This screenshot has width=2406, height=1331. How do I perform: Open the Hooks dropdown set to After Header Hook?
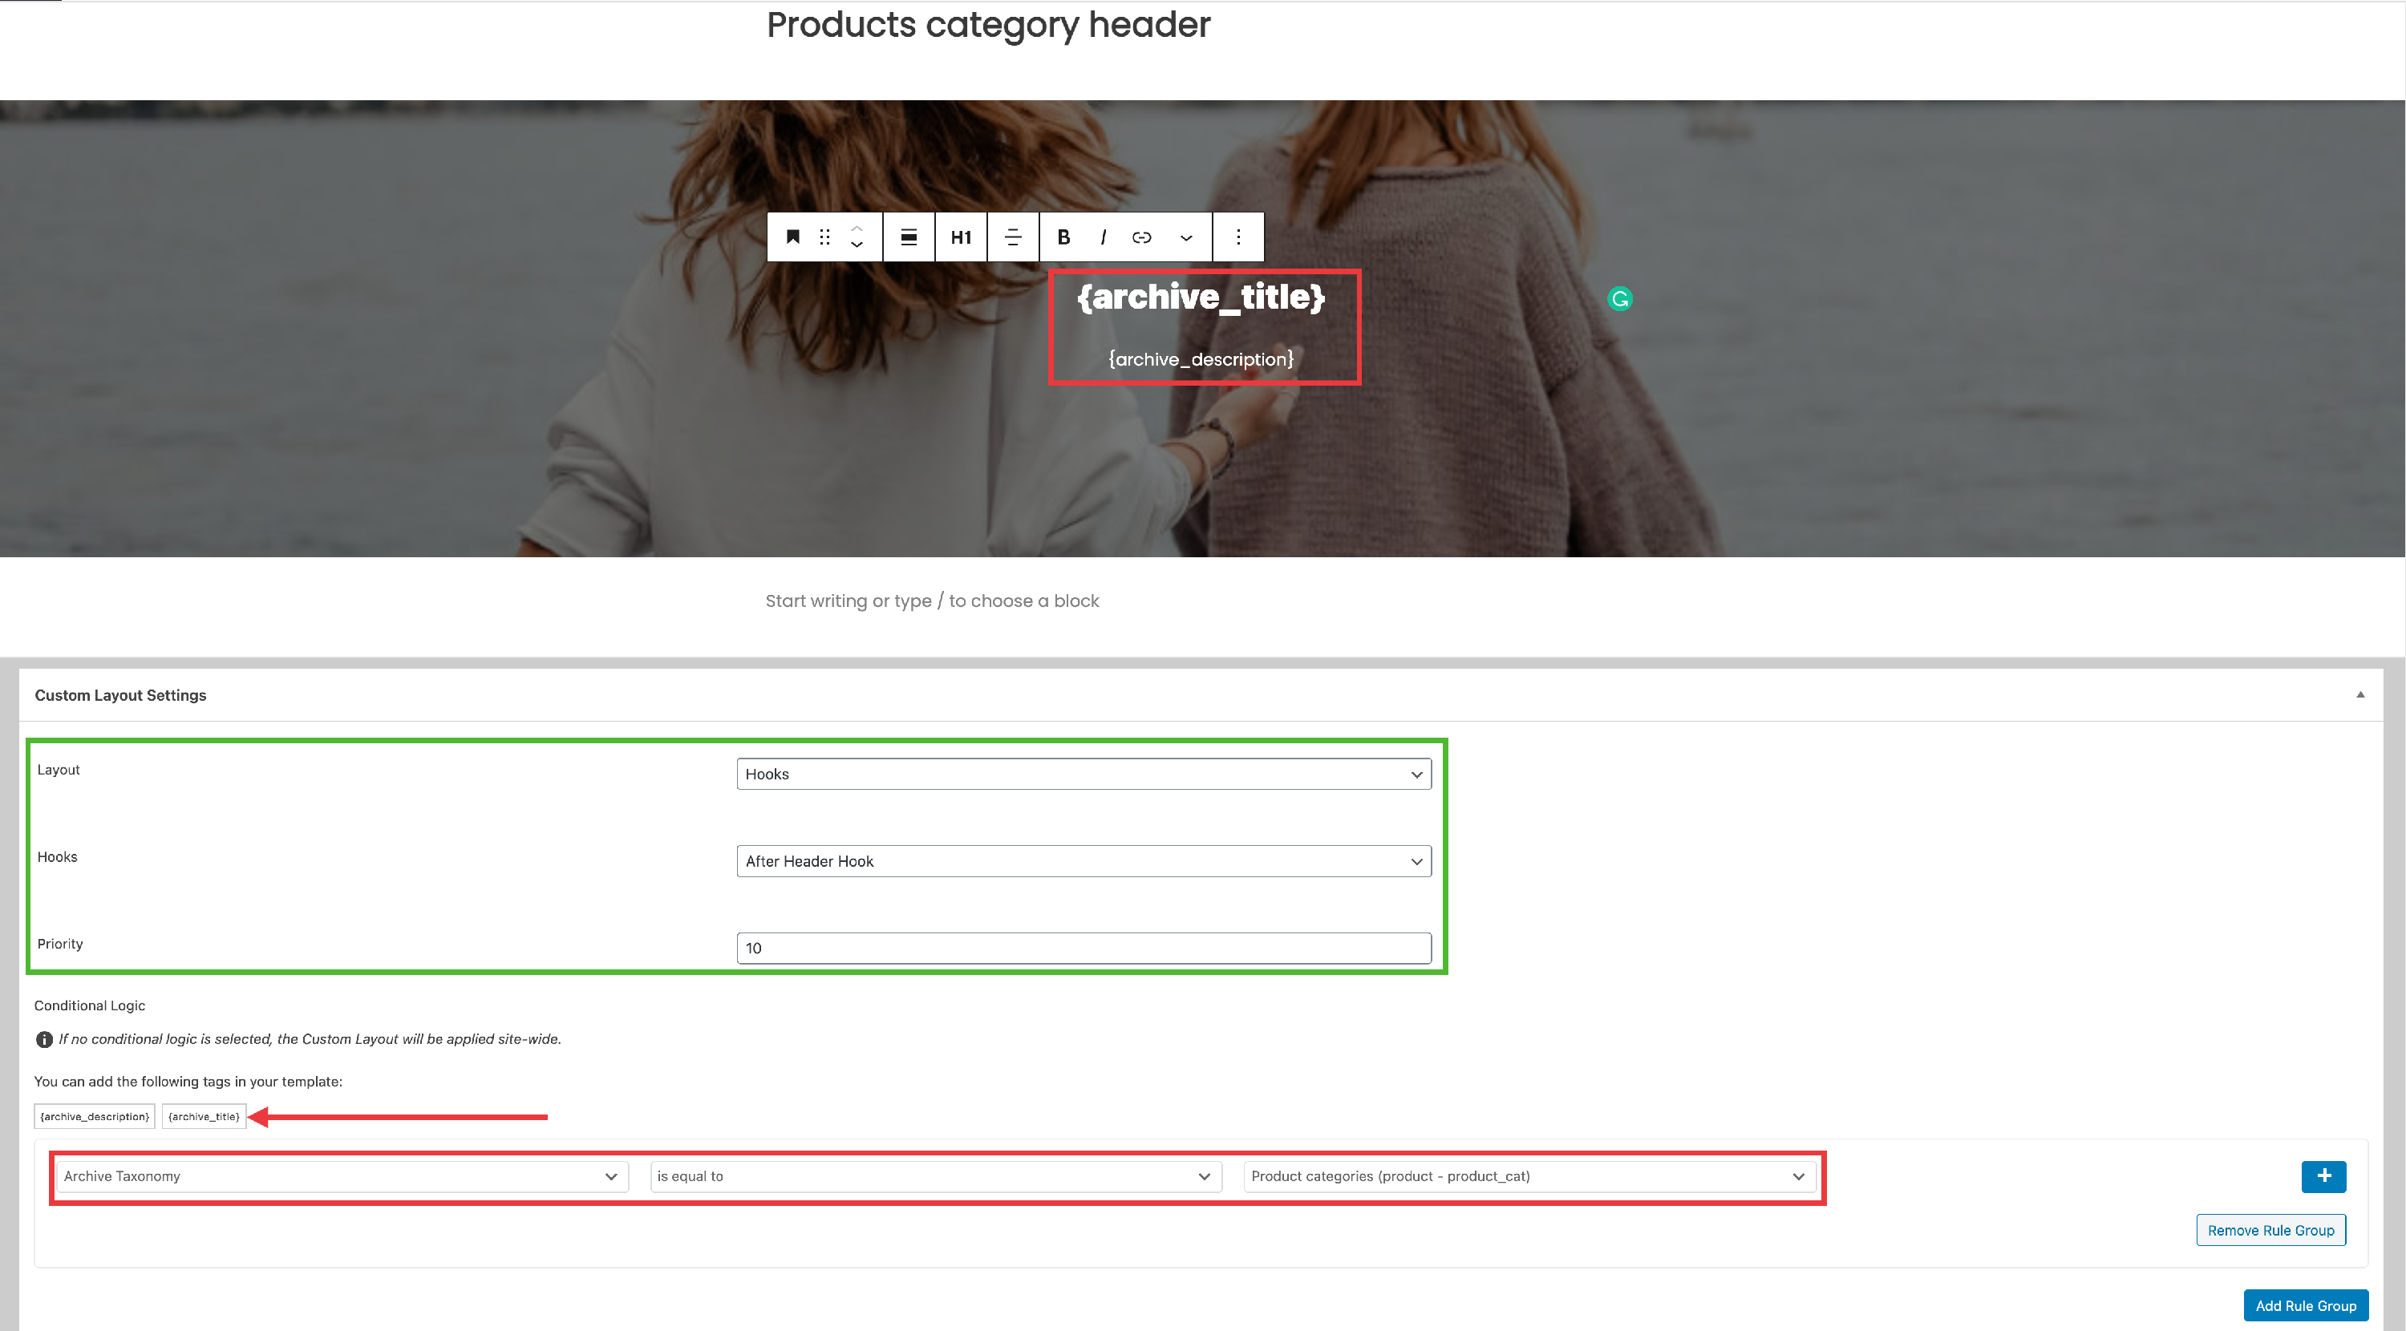pyautogui.click(x=1083, y=860)
